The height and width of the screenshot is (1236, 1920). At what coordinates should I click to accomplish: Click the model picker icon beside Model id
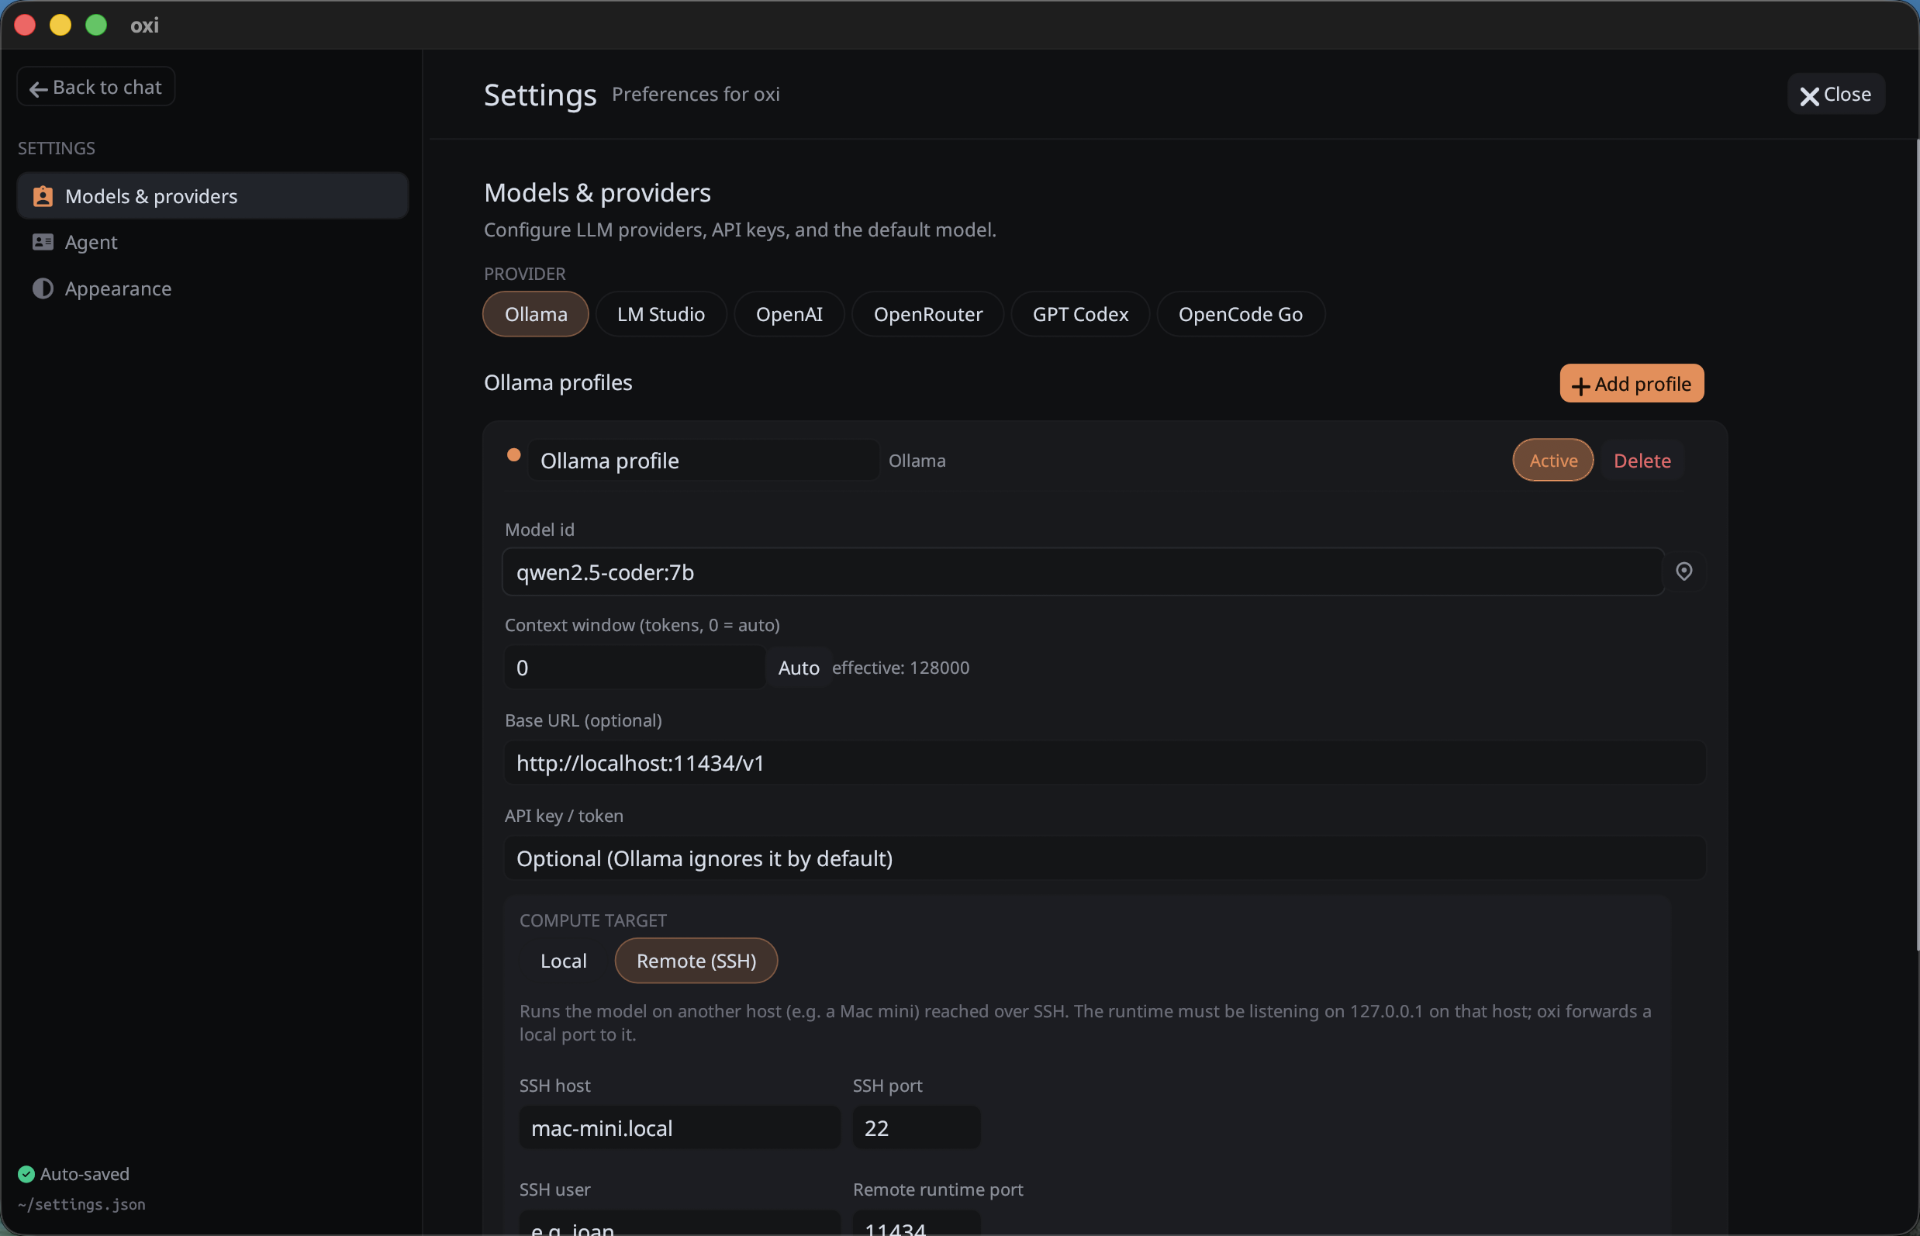click(x=1683, y=571)
